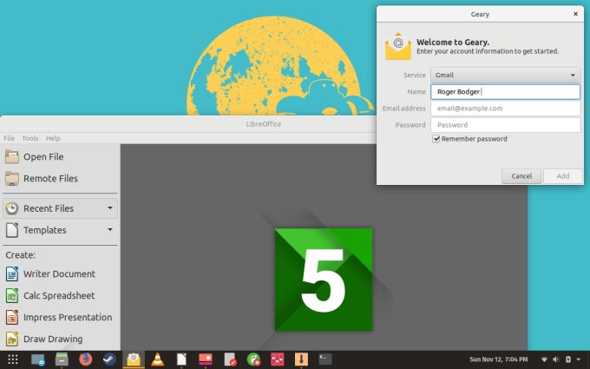Open Firefox from the taskbar
The width and height of the screenshot is (590, 369).
click(85, 359)
